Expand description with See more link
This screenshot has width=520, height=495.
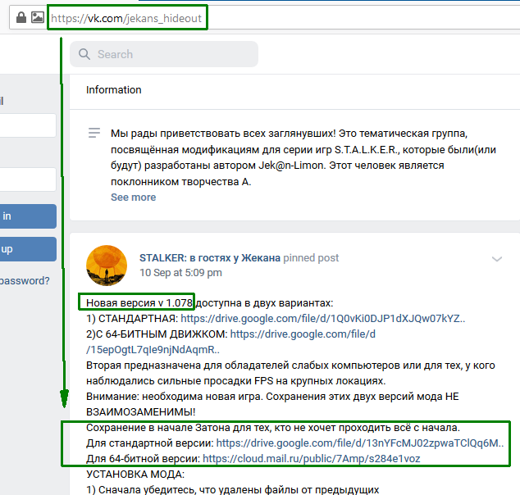[x=134, y=198]
